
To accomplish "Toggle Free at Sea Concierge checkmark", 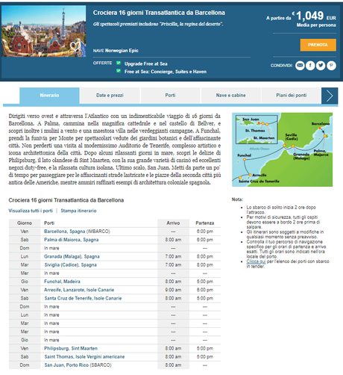I will coord(119,71).
